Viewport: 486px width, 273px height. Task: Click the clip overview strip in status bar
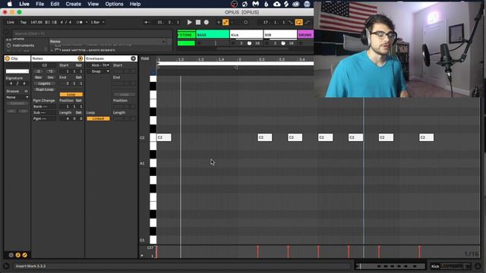390,266
